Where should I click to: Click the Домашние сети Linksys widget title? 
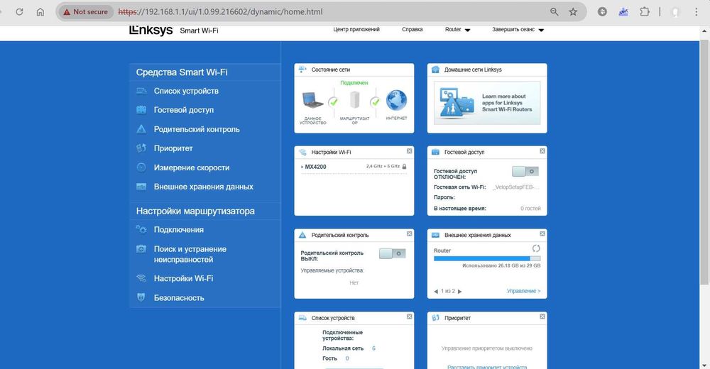pyautogui.click(x=473, y=70)
